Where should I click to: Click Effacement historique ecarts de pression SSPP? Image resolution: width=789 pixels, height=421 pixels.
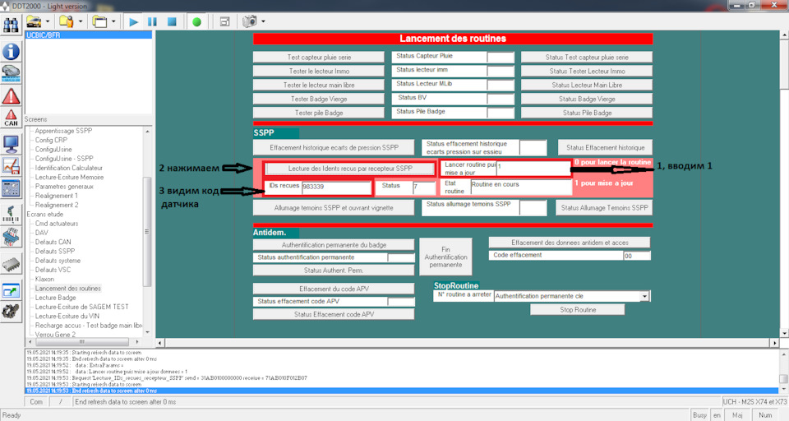(334, 147)
